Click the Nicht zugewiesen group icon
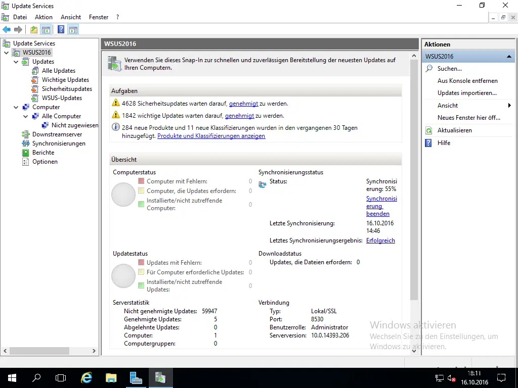 click(45, 125)
